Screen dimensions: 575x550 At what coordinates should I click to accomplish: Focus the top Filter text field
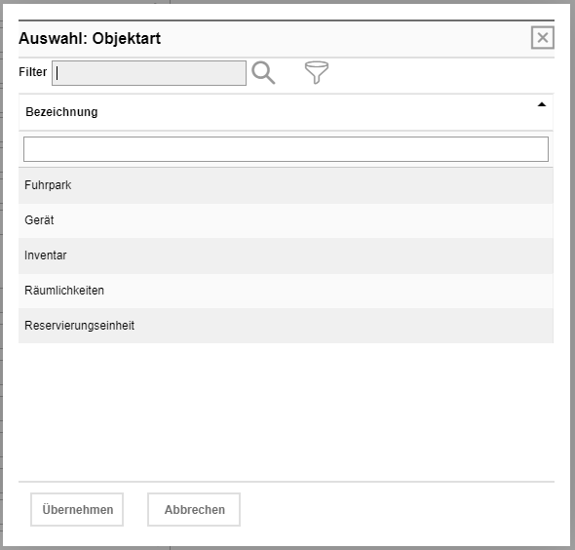tap(149, 73)
